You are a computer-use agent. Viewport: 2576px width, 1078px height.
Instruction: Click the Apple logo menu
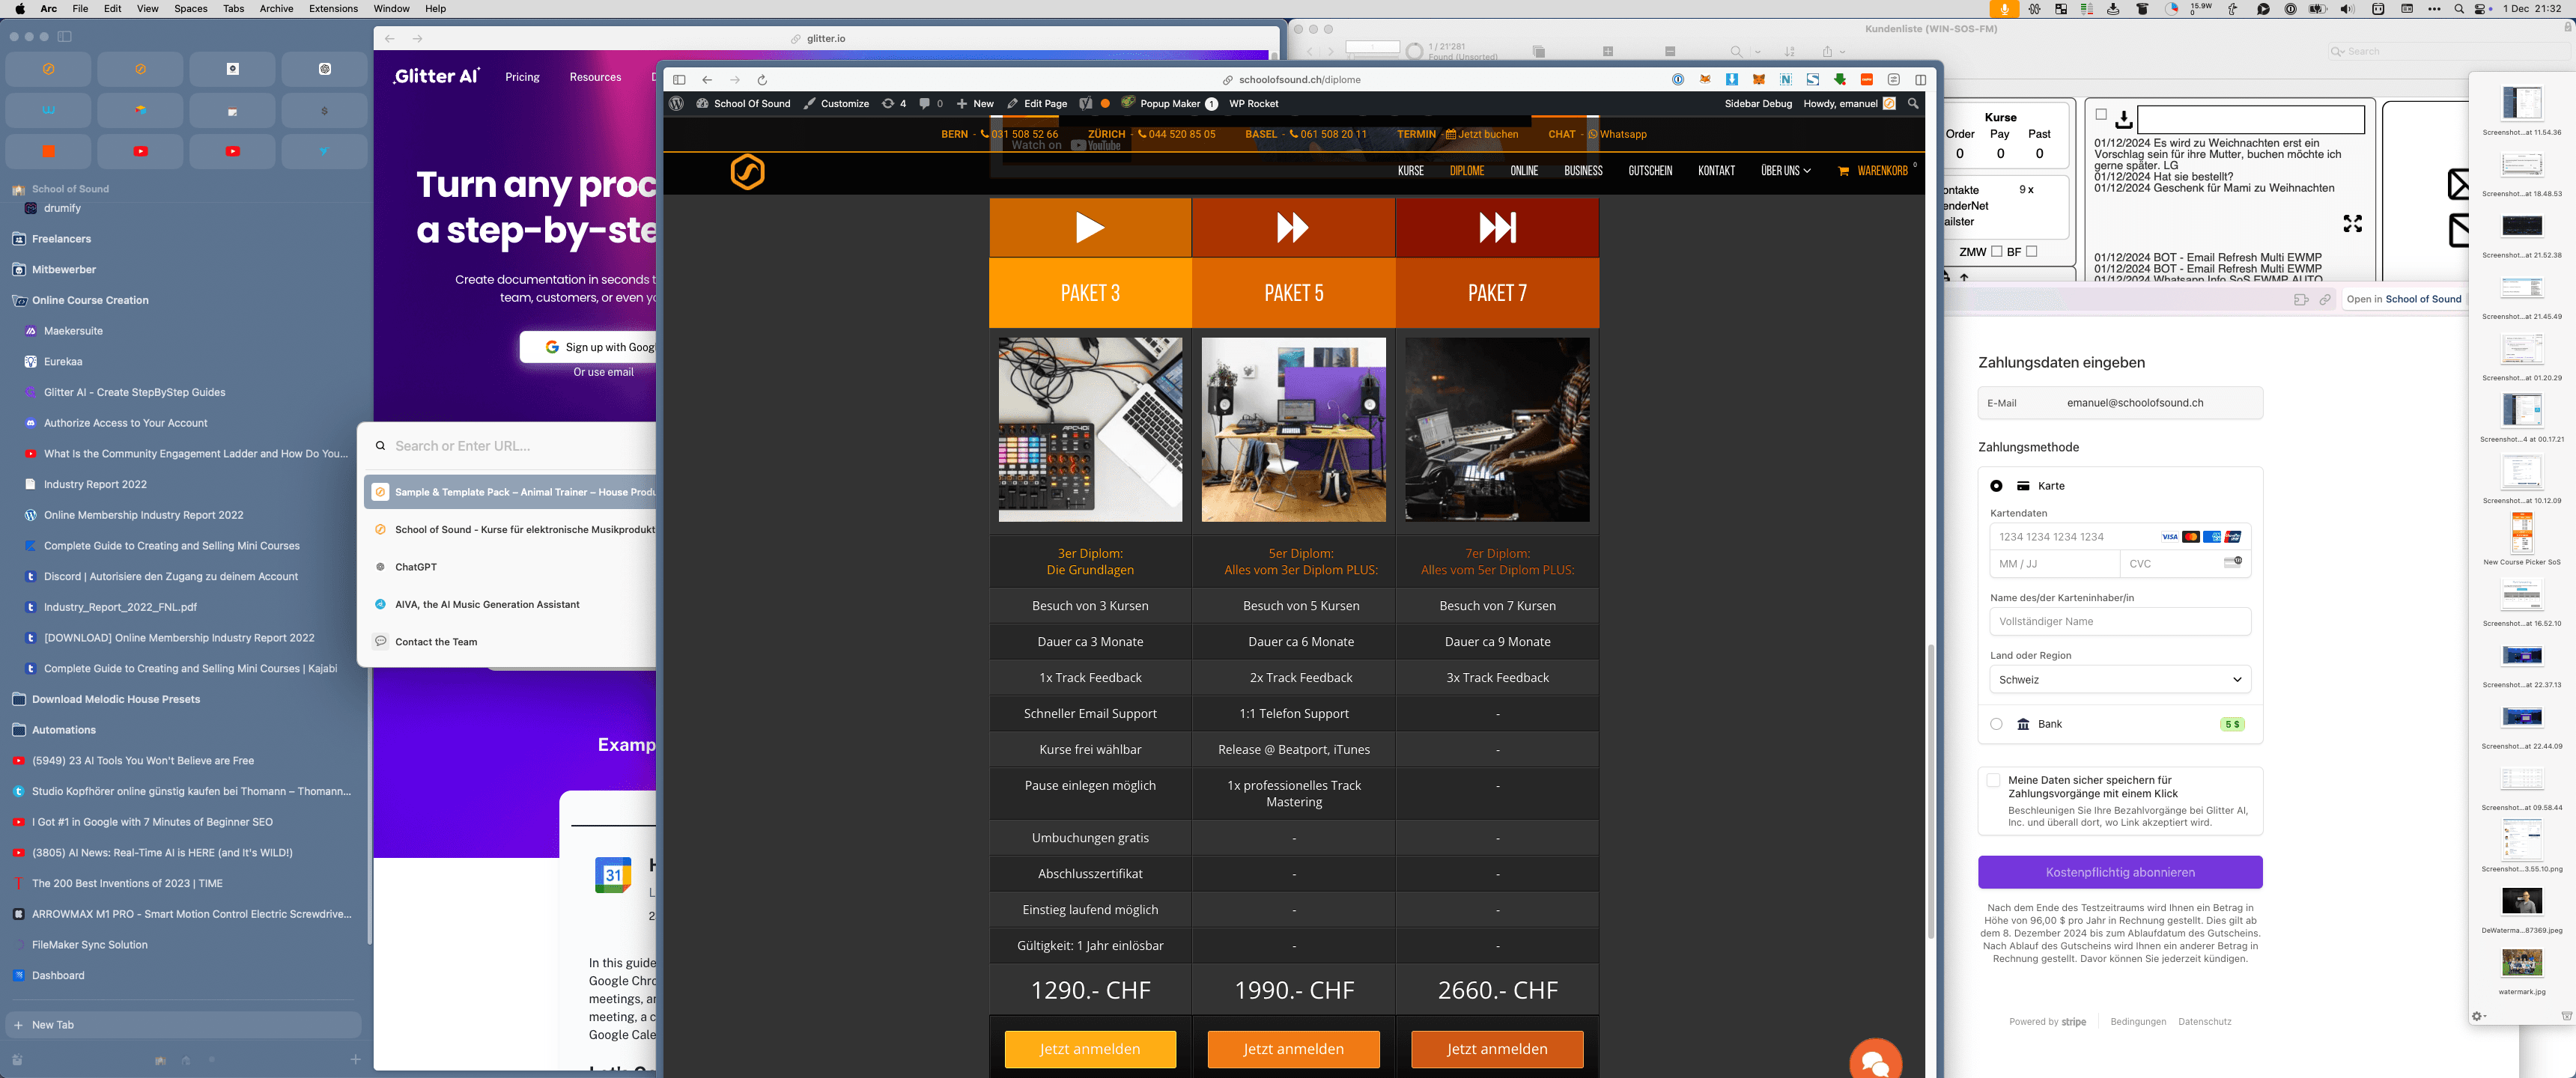pos(20,9)
